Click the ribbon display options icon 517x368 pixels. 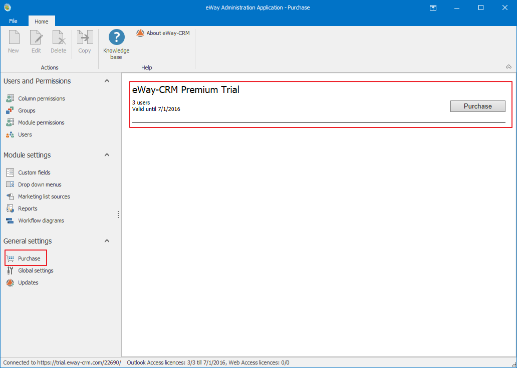point(433,8)
